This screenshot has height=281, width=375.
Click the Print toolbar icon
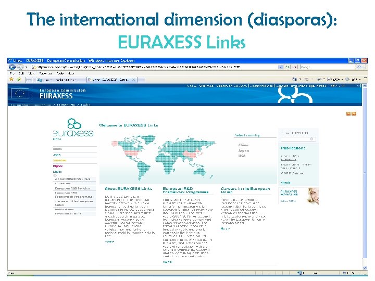pos(319,79)
